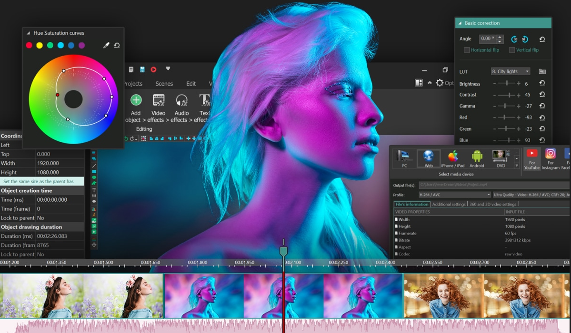Reset the Angle value
571x333 pixels.
pyautogui.click(x=542, y=39)
